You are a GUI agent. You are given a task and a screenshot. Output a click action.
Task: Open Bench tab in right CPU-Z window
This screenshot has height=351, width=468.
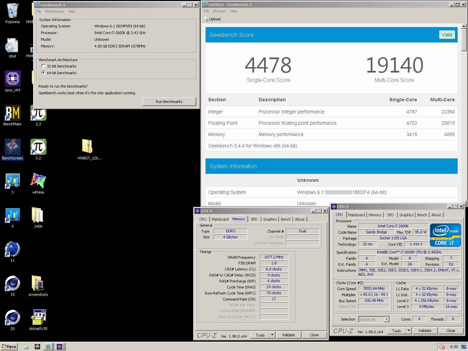pos(422,215)
